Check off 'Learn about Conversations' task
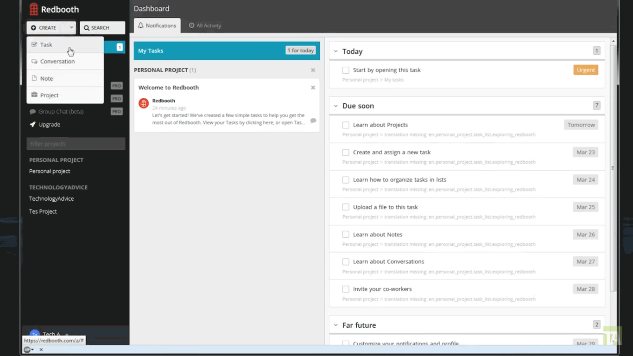 (346, 261)
